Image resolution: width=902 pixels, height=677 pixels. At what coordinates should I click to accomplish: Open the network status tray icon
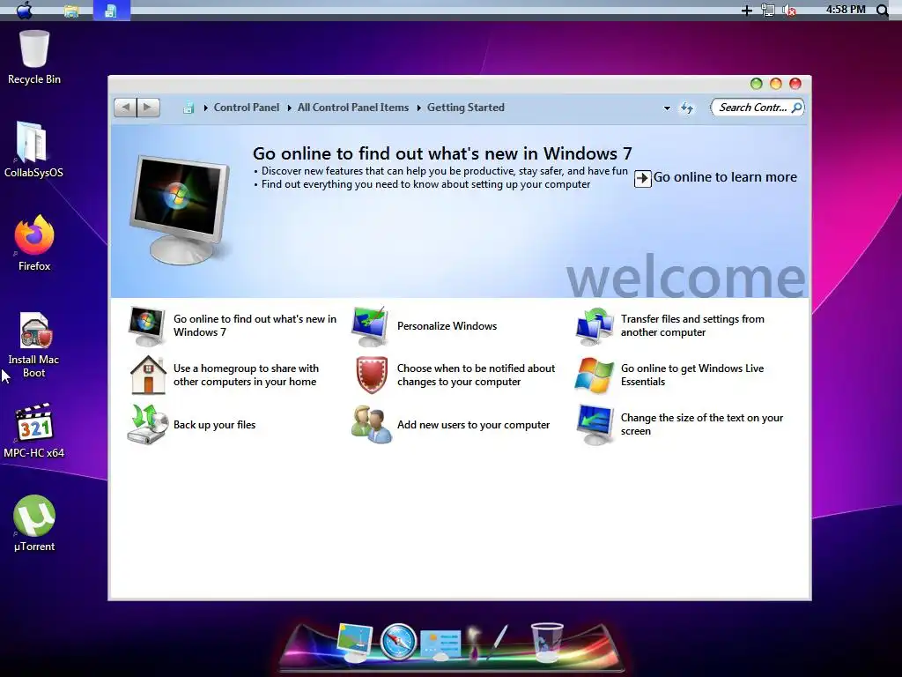tap(767, 11)
